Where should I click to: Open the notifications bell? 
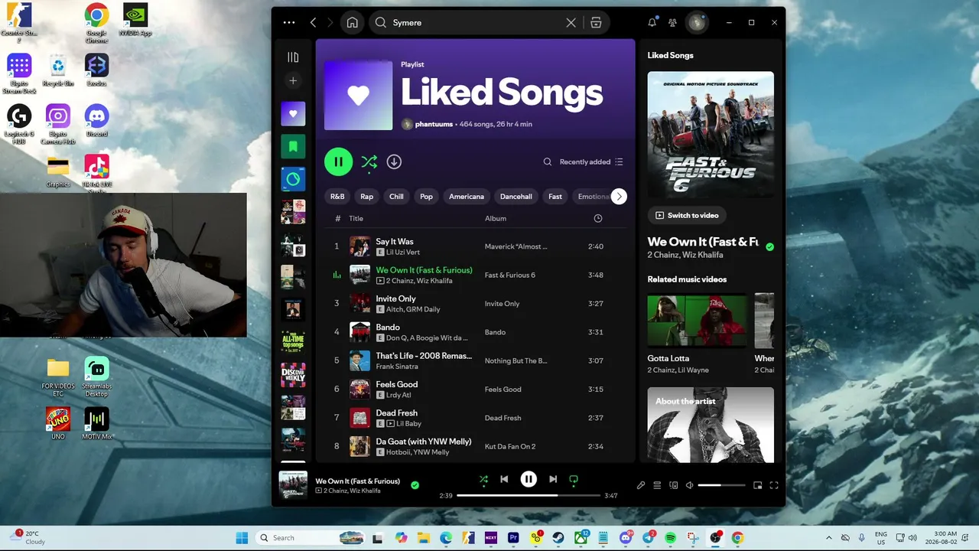(652, 23)
